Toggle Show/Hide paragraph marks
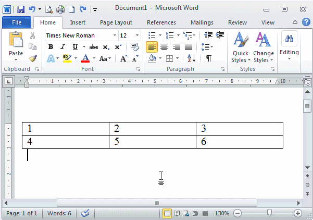The image size is (313, 220). coord(208,58)
